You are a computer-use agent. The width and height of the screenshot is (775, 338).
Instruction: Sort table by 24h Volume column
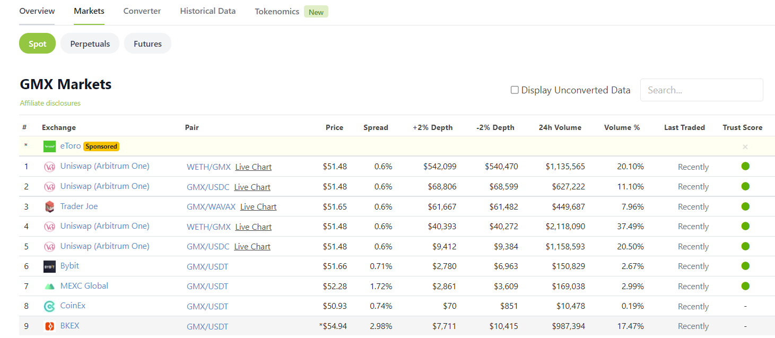(560, 127)
